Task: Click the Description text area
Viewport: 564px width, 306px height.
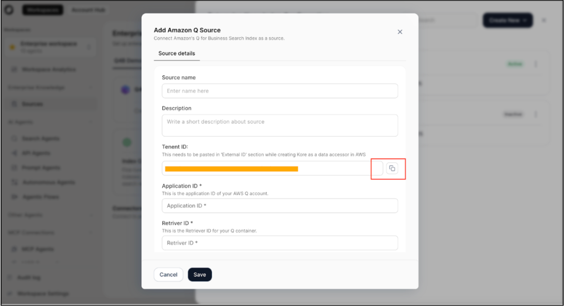Action: (280, 125)
